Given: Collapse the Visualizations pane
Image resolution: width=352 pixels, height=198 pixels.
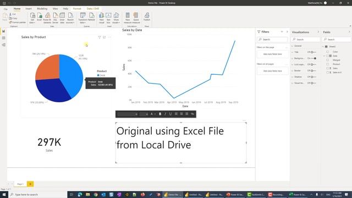Looking at the screenshot, I should tap(318, 32).
